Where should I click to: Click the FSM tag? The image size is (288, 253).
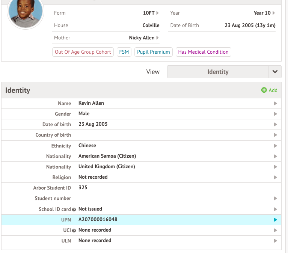click(124, 52)
